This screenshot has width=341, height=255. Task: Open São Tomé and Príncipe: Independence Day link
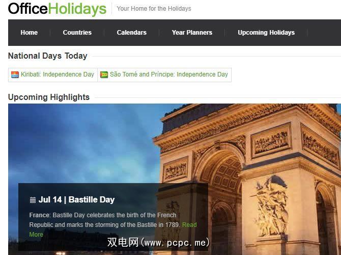click(x=169, y=74)
